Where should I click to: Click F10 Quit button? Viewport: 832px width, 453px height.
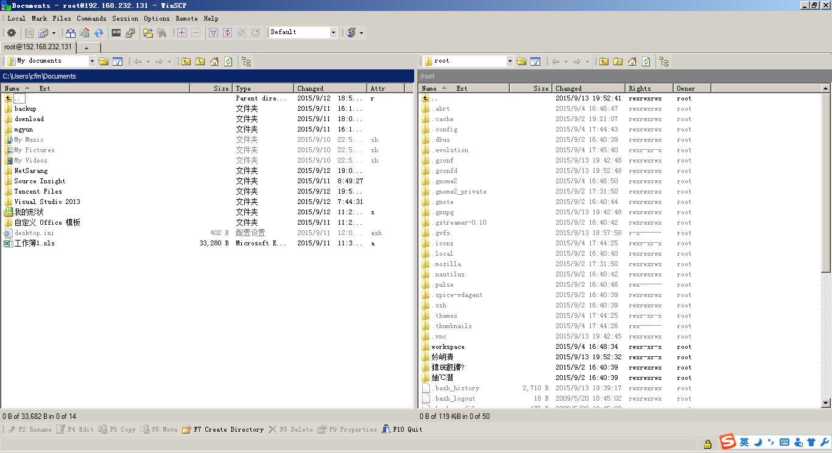pos(402,429)
